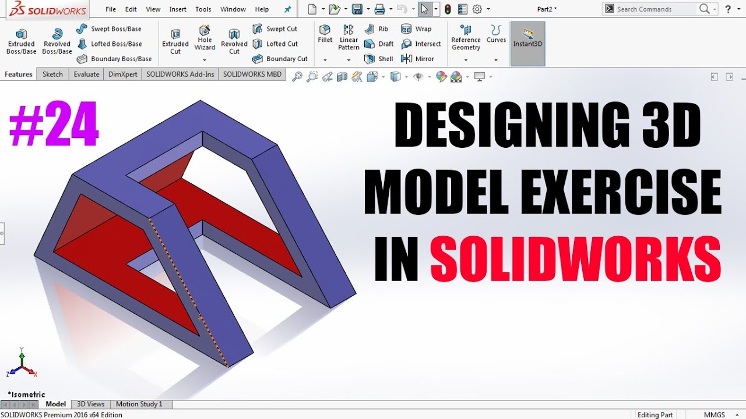
Task: Open the SOLIDWORKS MBD tab
Action: coord(252,74)
